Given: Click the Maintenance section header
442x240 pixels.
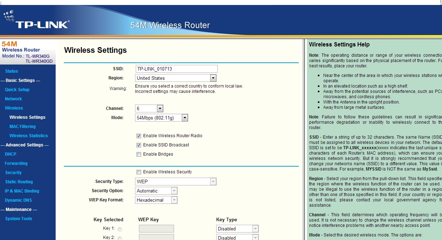Looking at the screenshot, I should click(19, 210).
